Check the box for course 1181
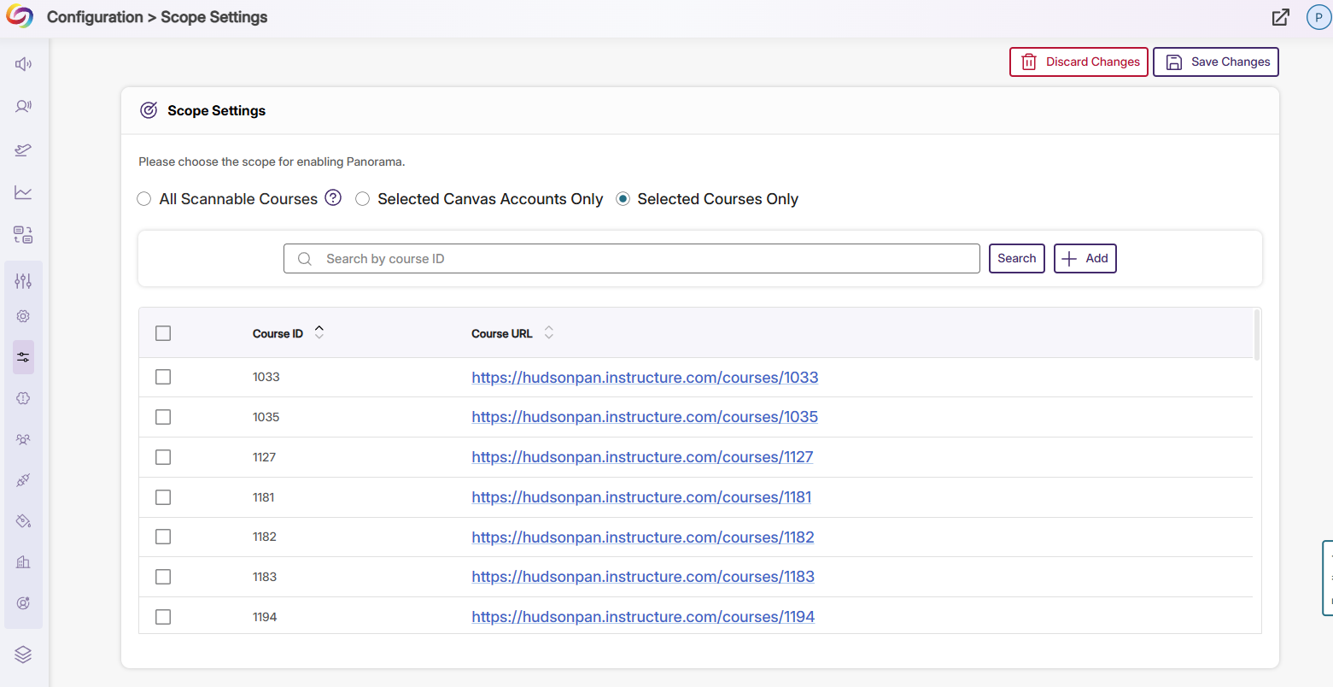This screenshot has height=687, width=1333. (x=163, y=497)
